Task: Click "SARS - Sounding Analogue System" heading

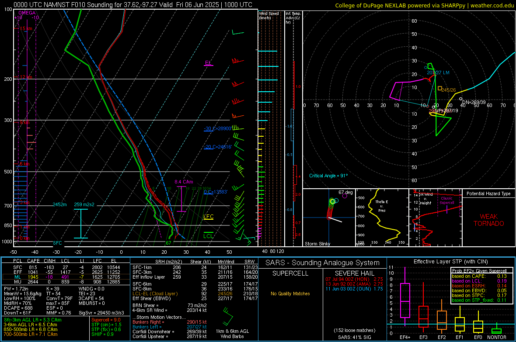Action: 323,263
